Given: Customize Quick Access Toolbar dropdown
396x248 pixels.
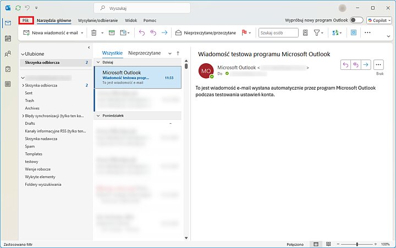Looking at the screenshot, I should pyautogui.click(x=36, y=8).
